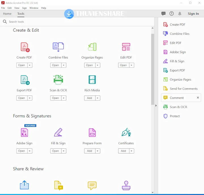The width and height of the screenshot is (204, 195).
Task: Click the Adobe Sign featured tool icon
Action: coord(24,133)
